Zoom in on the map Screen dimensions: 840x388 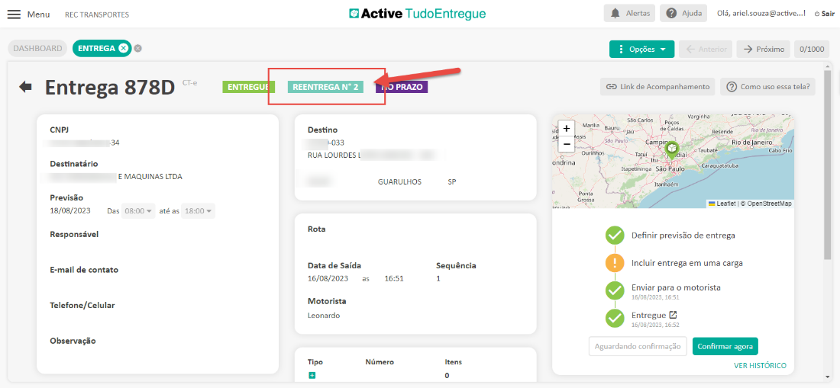[x=567, y=128]
